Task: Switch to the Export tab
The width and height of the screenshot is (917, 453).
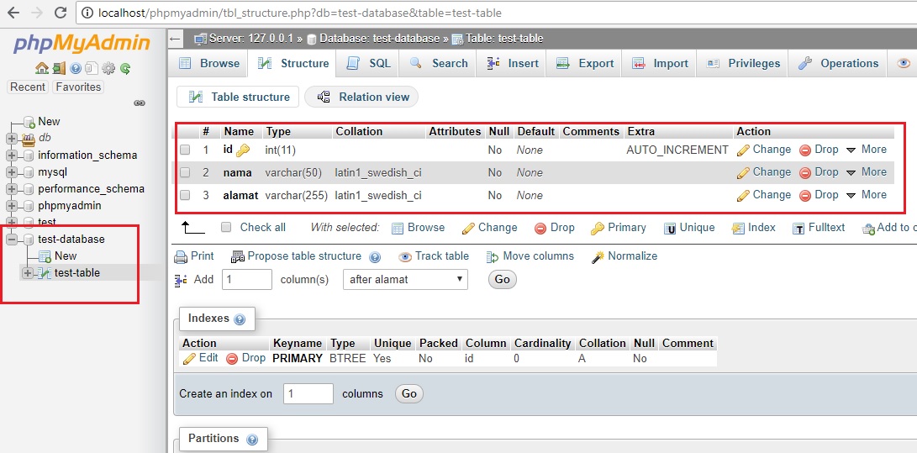Action: [x=584, y=64]
